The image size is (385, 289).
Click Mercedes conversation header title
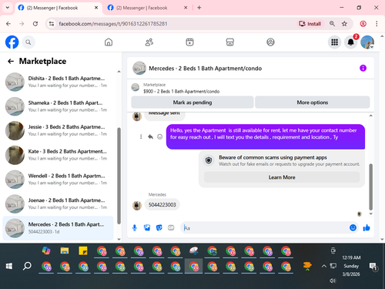tap(206, 69)
